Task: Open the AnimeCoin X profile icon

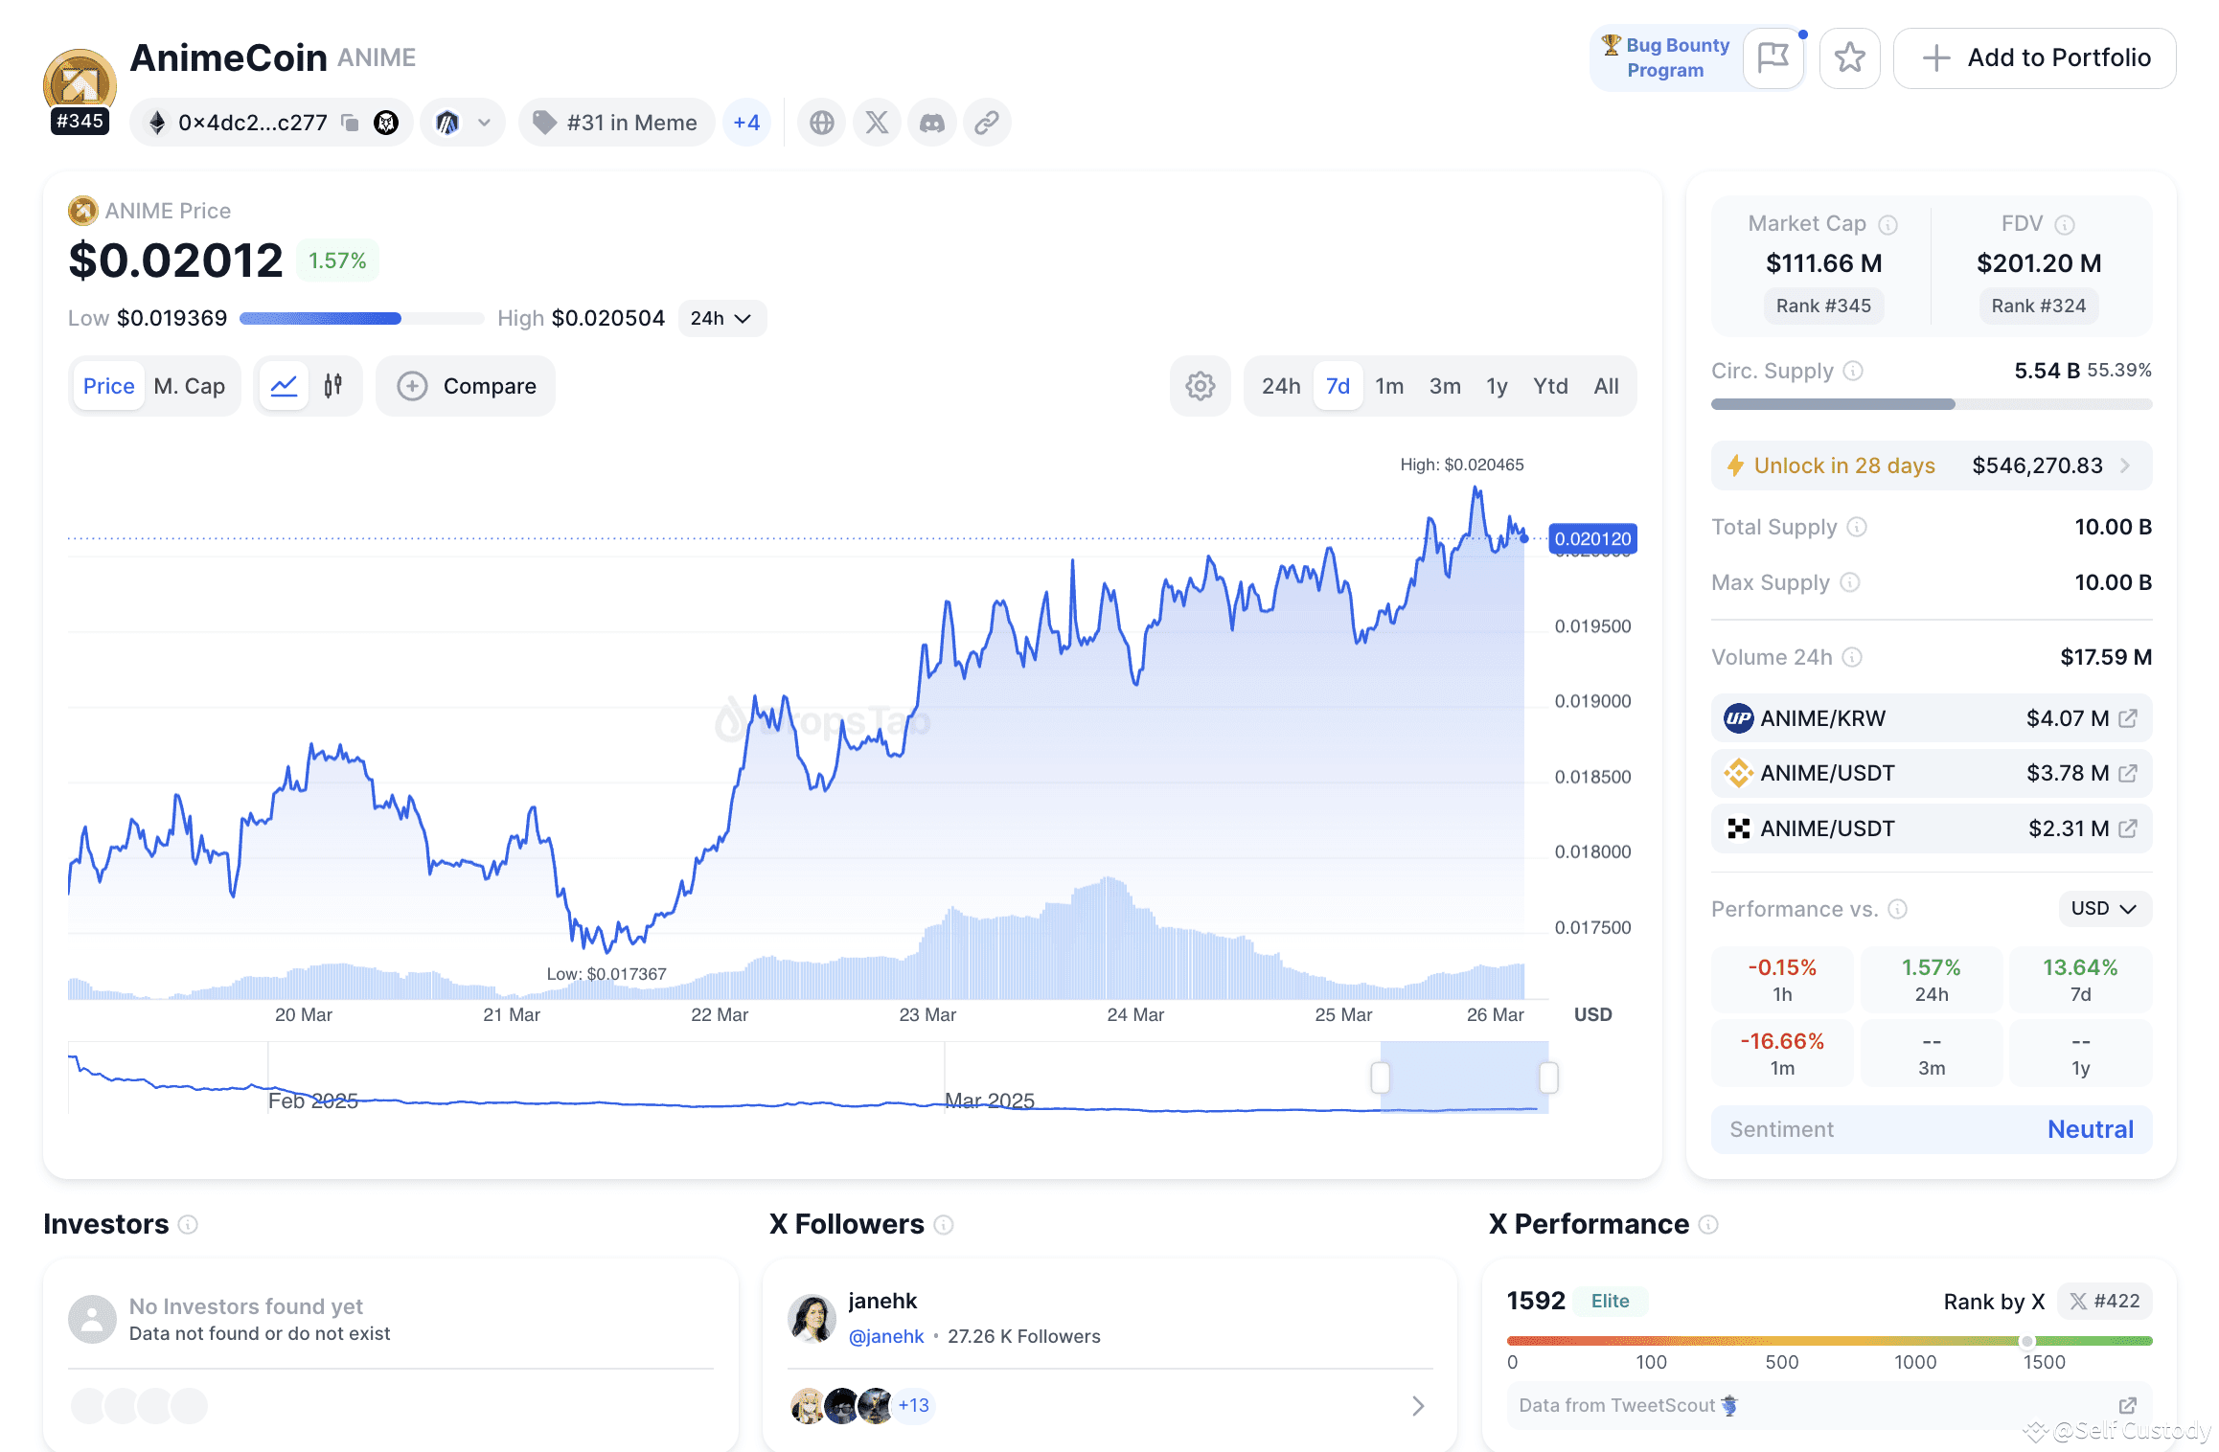Action: 877,123
